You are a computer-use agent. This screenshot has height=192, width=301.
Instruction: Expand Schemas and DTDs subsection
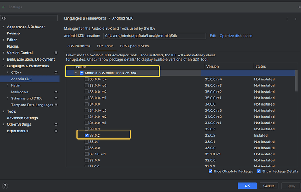point(8,99)
